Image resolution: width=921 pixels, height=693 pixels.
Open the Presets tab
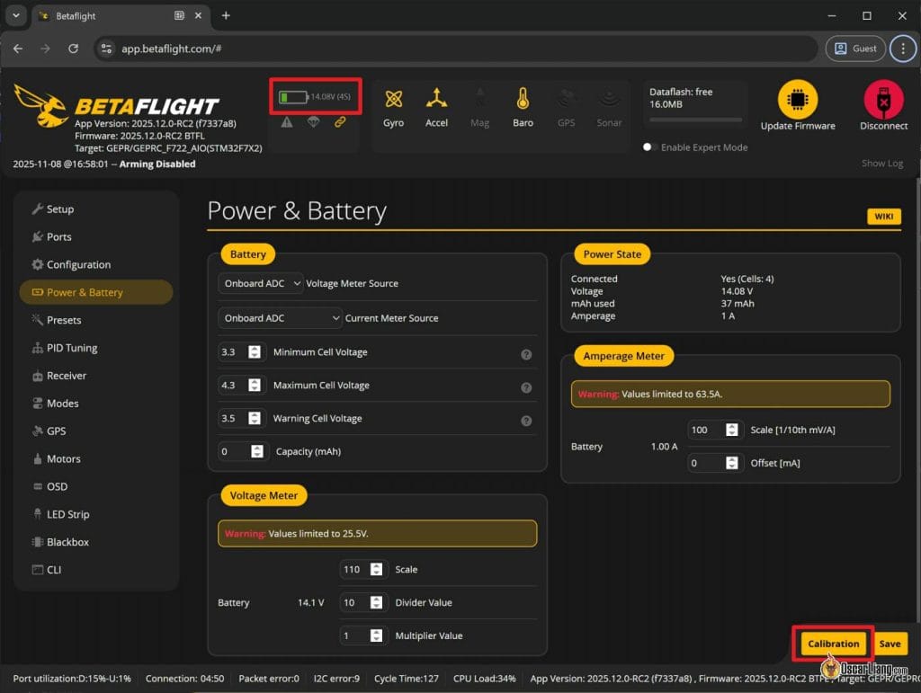tap(96, 320)
